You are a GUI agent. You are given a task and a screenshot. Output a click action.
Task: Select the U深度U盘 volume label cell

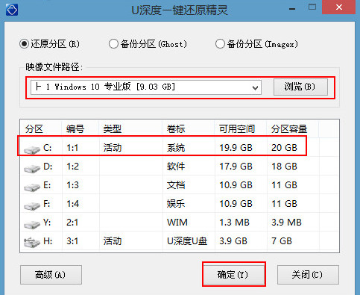tap(187, 241)
